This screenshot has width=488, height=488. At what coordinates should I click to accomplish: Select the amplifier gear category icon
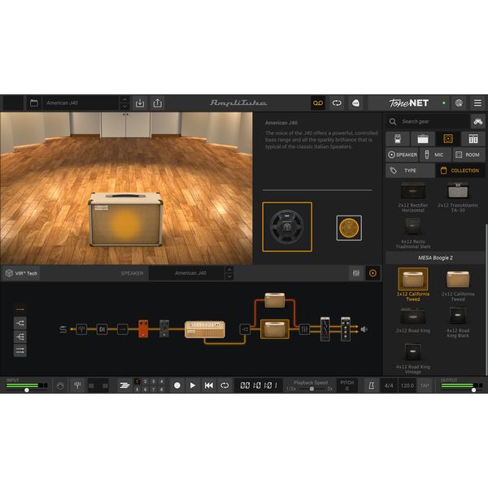point(423,139)
